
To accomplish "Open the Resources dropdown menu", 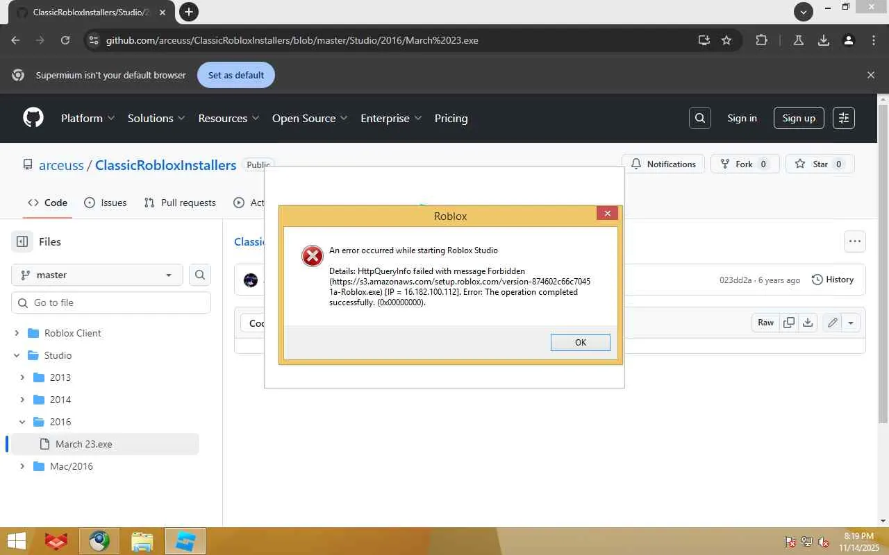I will click(x=229, y=118).
